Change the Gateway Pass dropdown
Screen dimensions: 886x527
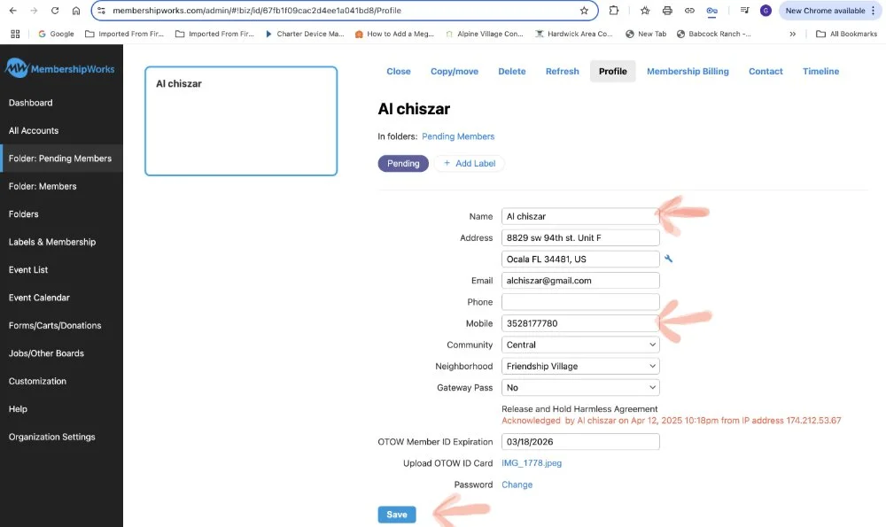580,387
